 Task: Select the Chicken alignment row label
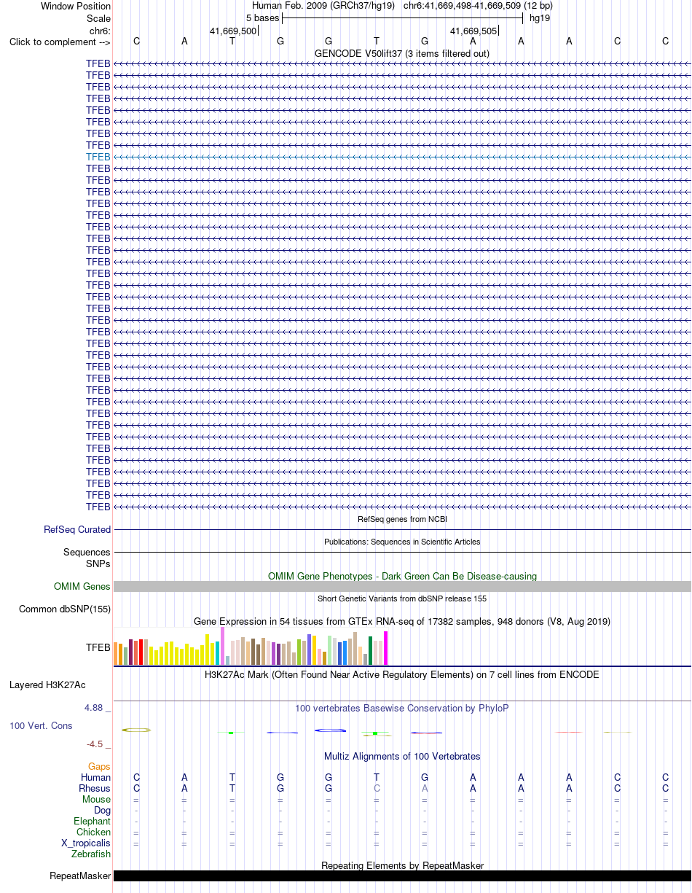93,832
